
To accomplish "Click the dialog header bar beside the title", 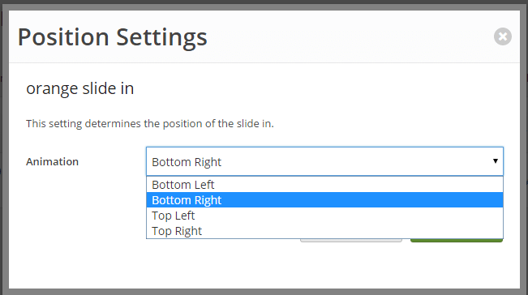I will [350, 36].
